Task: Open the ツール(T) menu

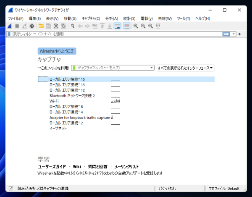Action: 184,18
